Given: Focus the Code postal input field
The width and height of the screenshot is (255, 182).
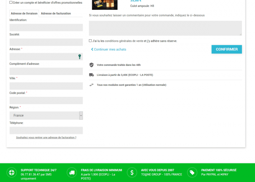Looking at the screenshot, I should coord(46,100).
